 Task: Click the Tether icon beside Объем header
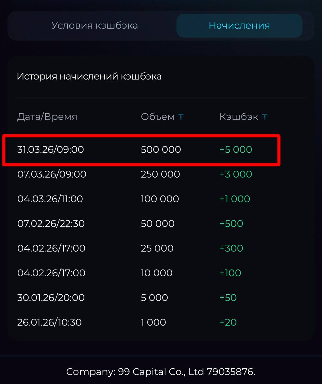point(181,117)
